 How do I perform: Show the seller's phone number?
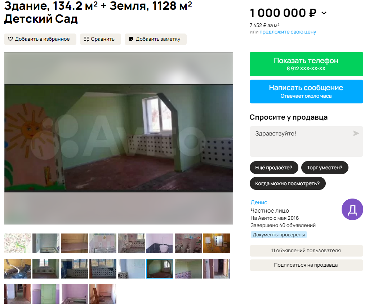pos(306,64)
